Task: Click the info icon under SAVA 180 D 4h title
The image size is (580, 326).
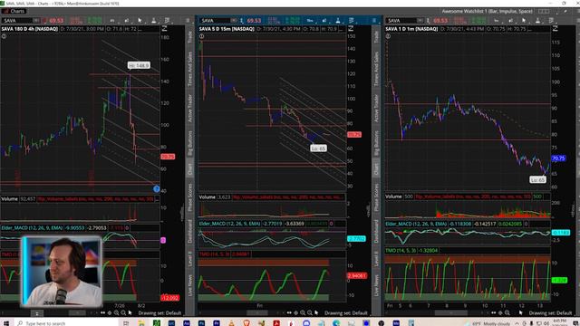Action: (4, 36)
